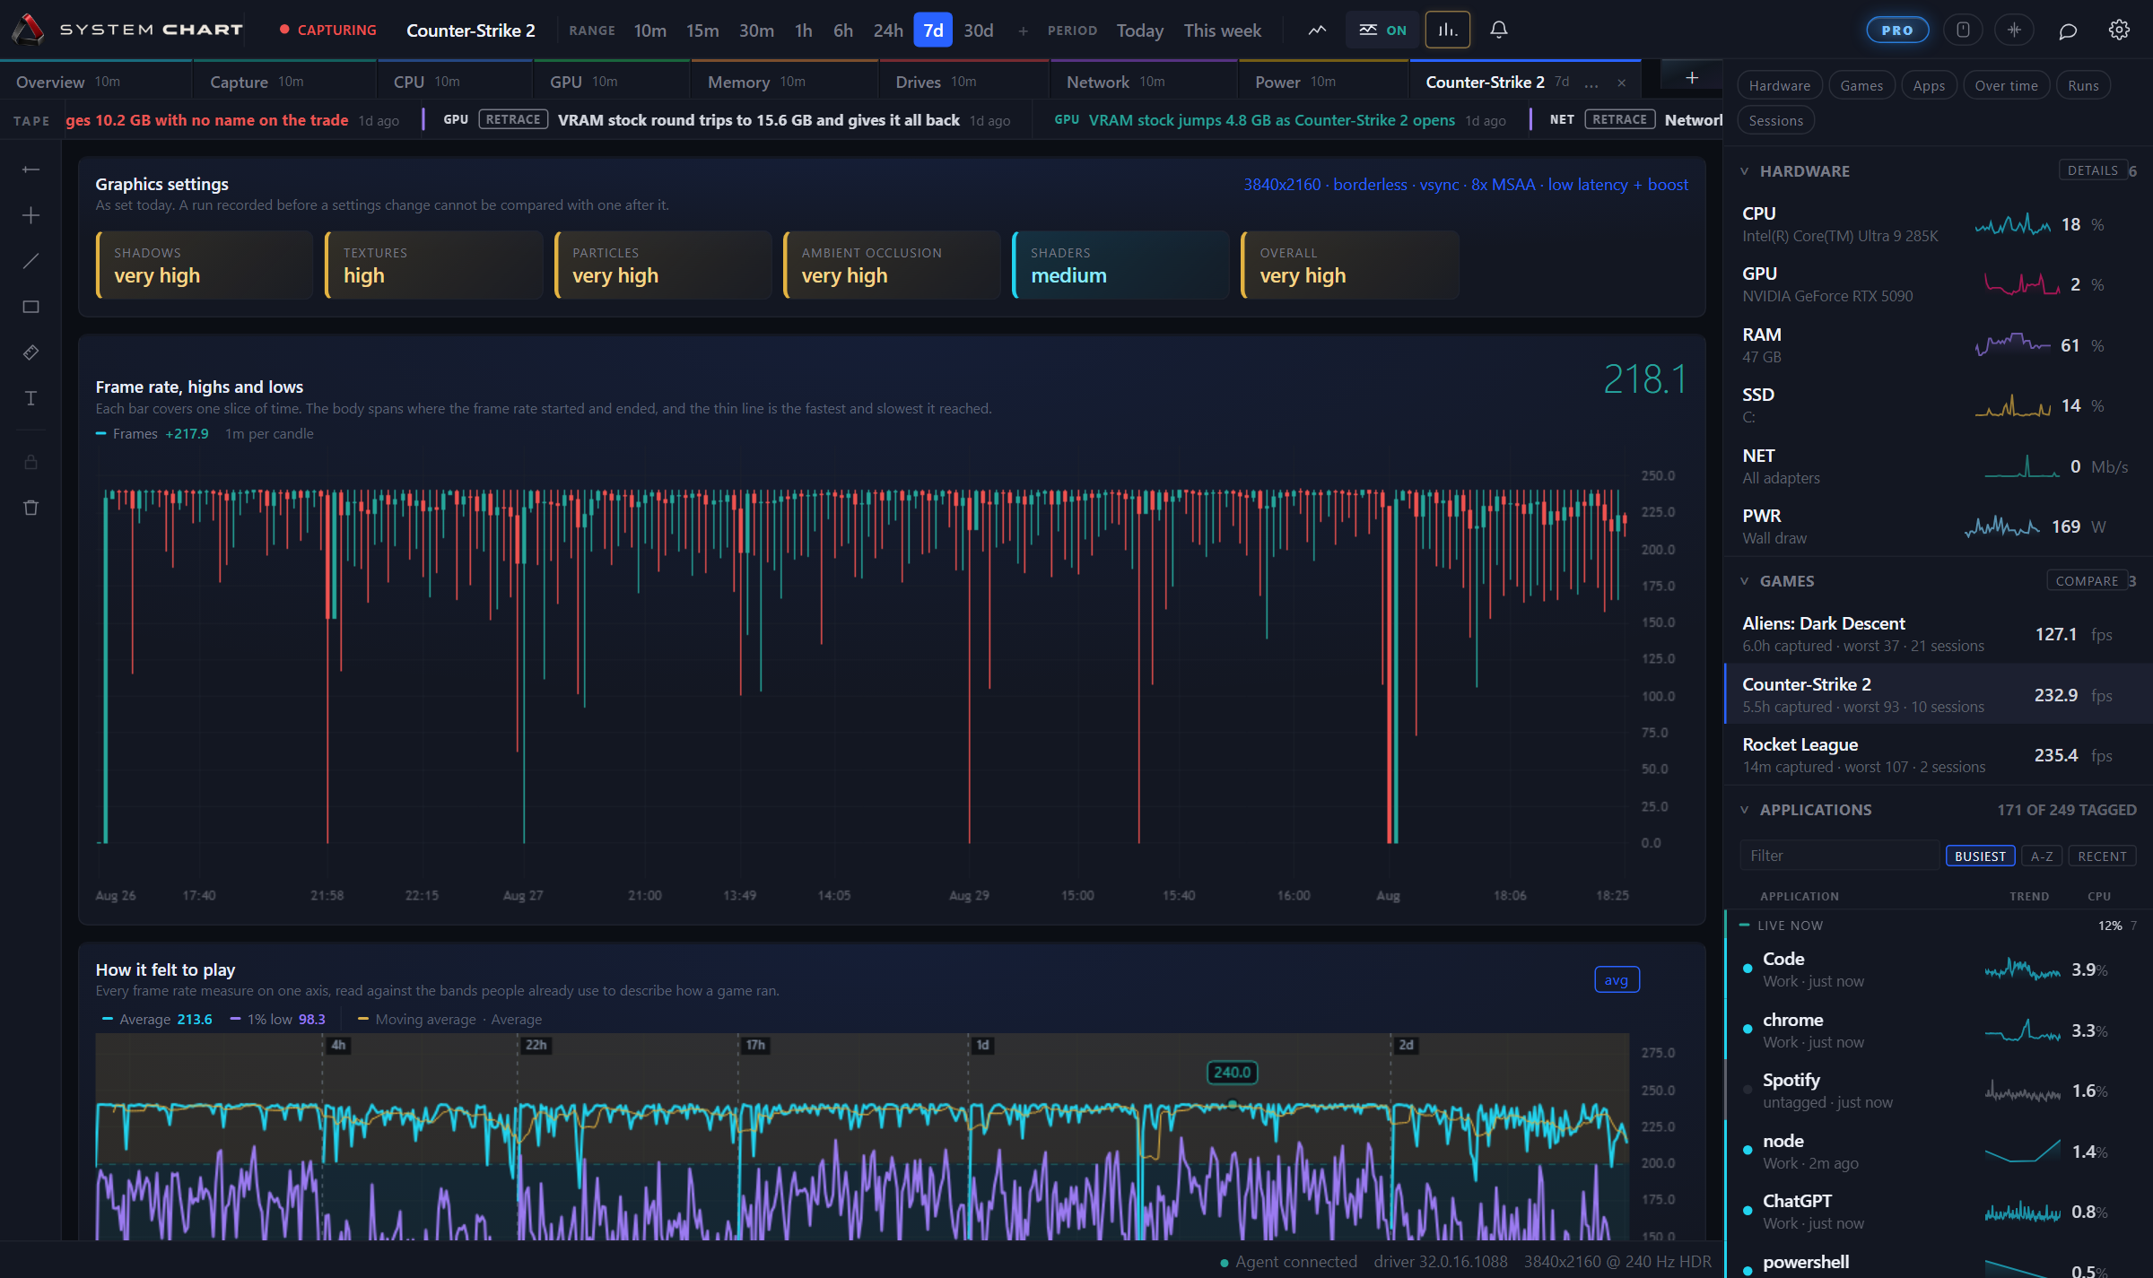Select the 10m range
2153x1278 pixels.
[650, 30]
